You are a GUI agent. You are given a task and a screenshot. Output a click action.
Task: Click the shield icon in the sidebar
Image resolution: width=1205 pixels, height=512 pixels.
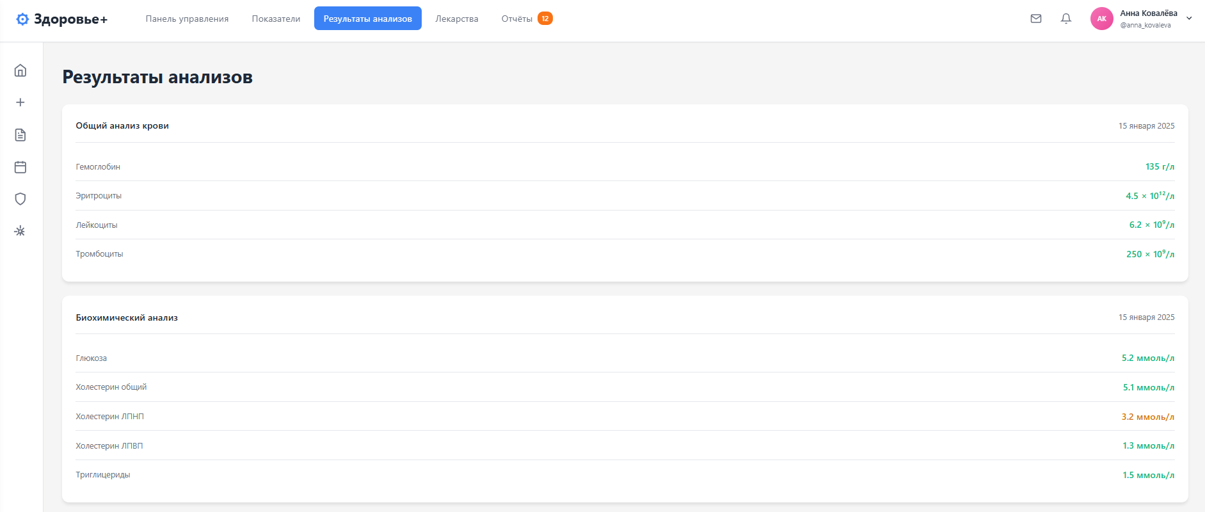(20, 199)
